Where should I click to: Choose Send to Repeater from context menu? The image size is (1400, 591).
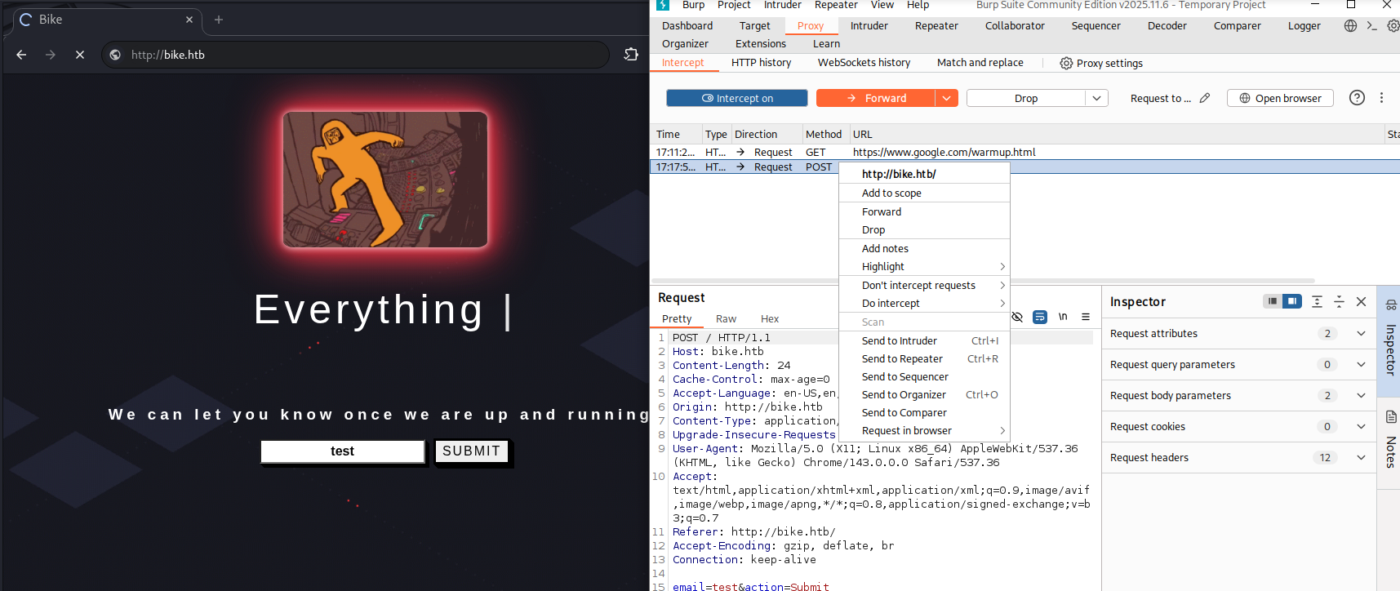click(x=902, y=359)
